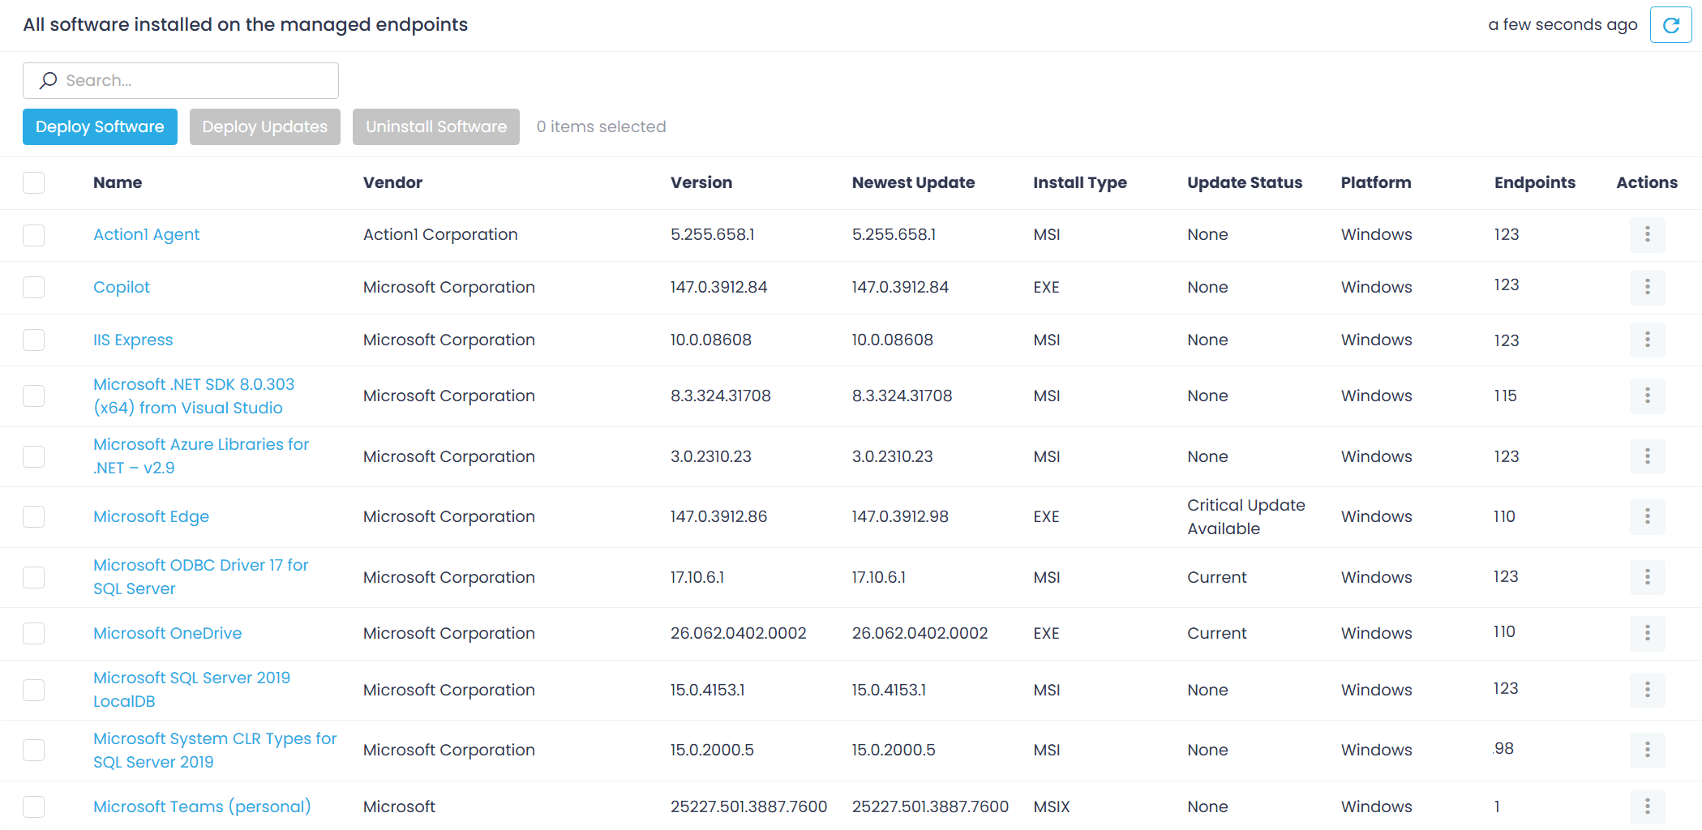1702x830 pixels.
Task: Sort by the Platform column header
Action: pyautogui.click(x=1376, y=182)
